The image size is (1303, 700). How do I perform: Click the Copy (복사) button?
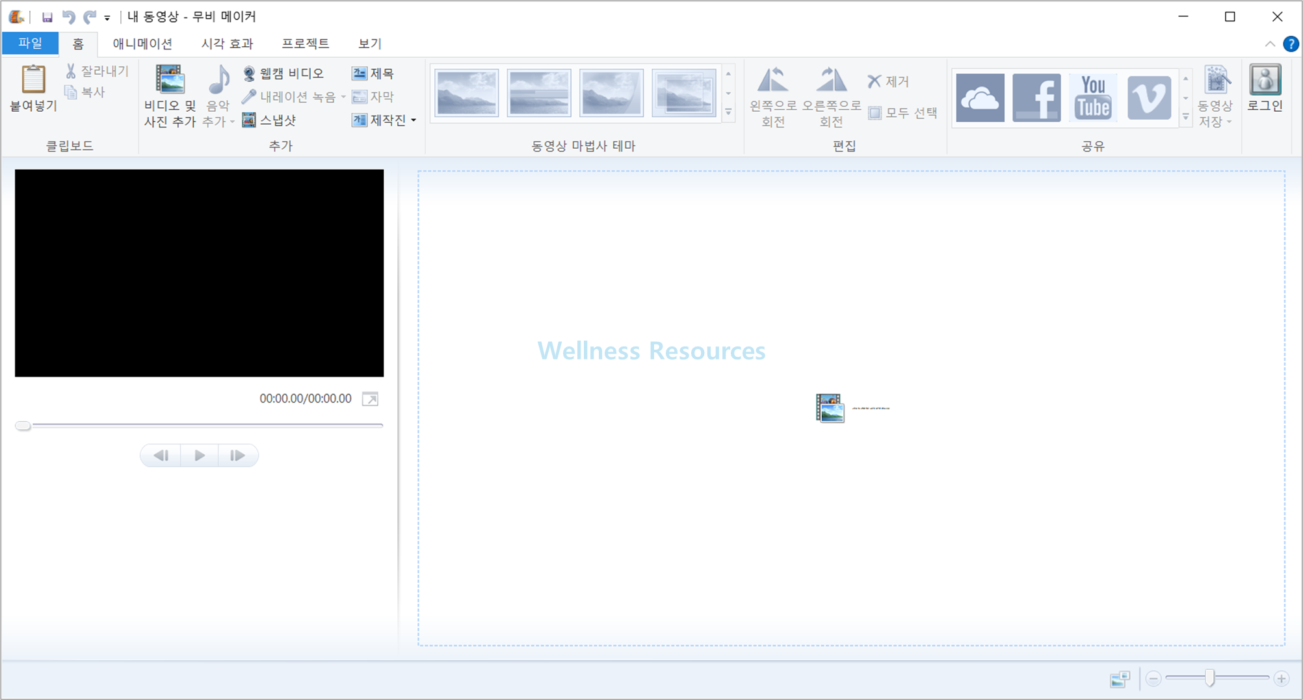click(85, 92)
